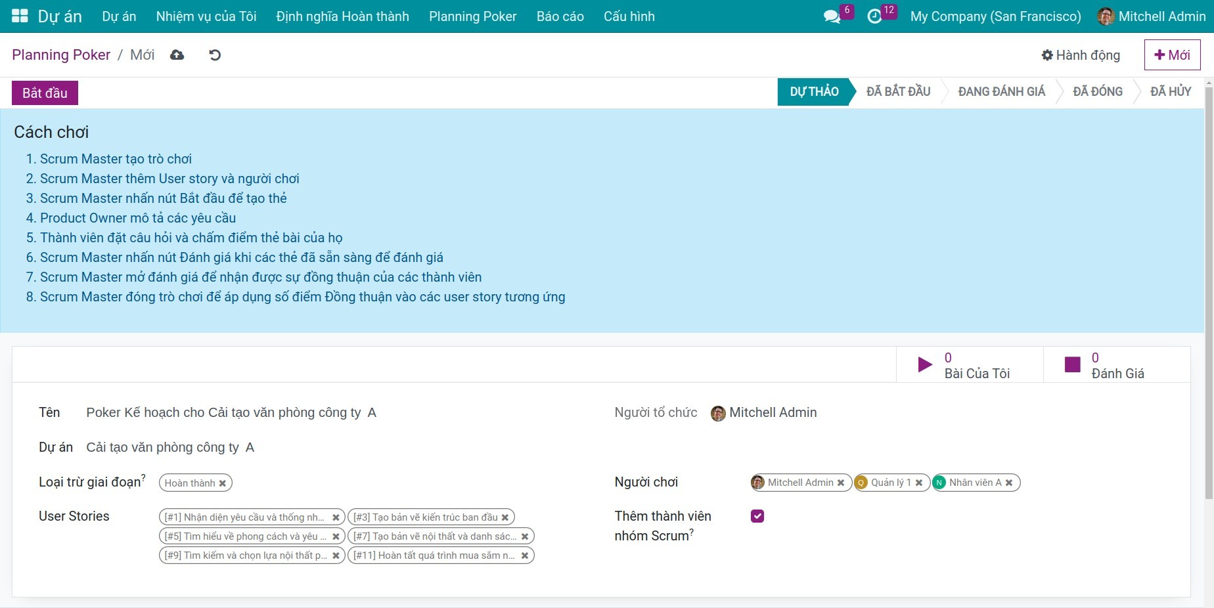Click the discard changes undo icon
1214x608 pixels.
coord(215,55)
